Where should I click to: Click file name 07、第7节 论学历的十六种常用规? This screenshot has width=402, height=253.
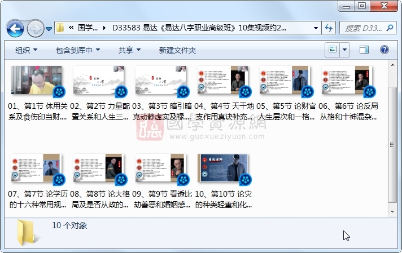[x=38, y=199]
